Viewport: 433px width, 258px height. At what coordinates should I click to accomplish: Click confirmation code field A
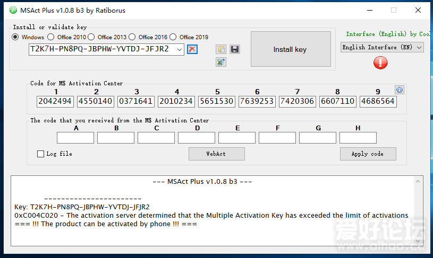(x=75, y=138)
